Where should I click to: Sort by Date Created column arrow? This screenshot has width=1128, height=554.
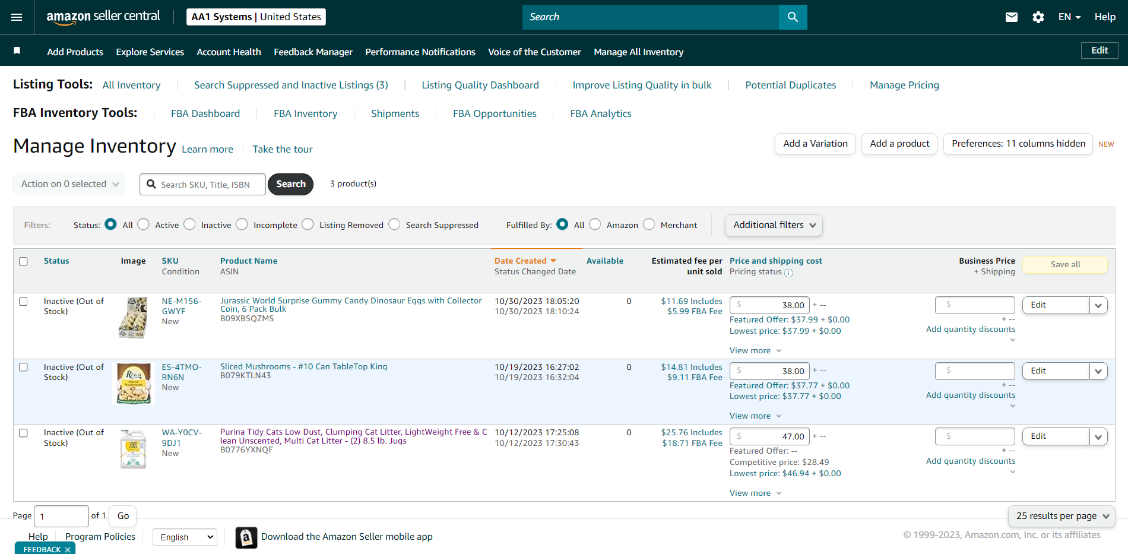pos(553,261)
